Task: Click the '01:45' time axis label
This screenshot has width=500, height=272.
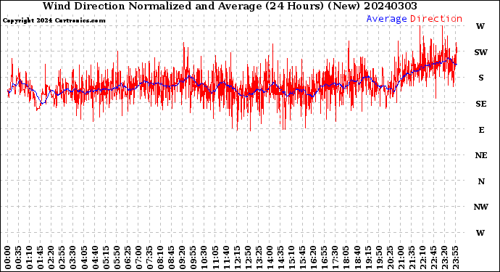Action: pos(41,257)
